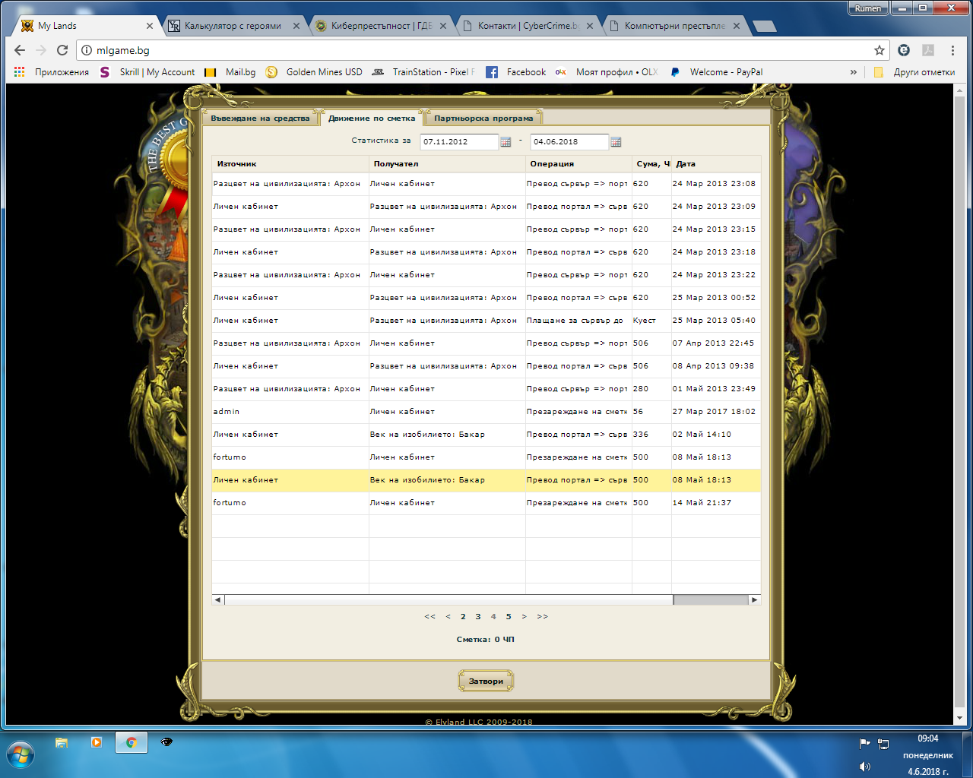Open Facebook bookmark
This screenshot has height=778, width=973.
point(516,72)
